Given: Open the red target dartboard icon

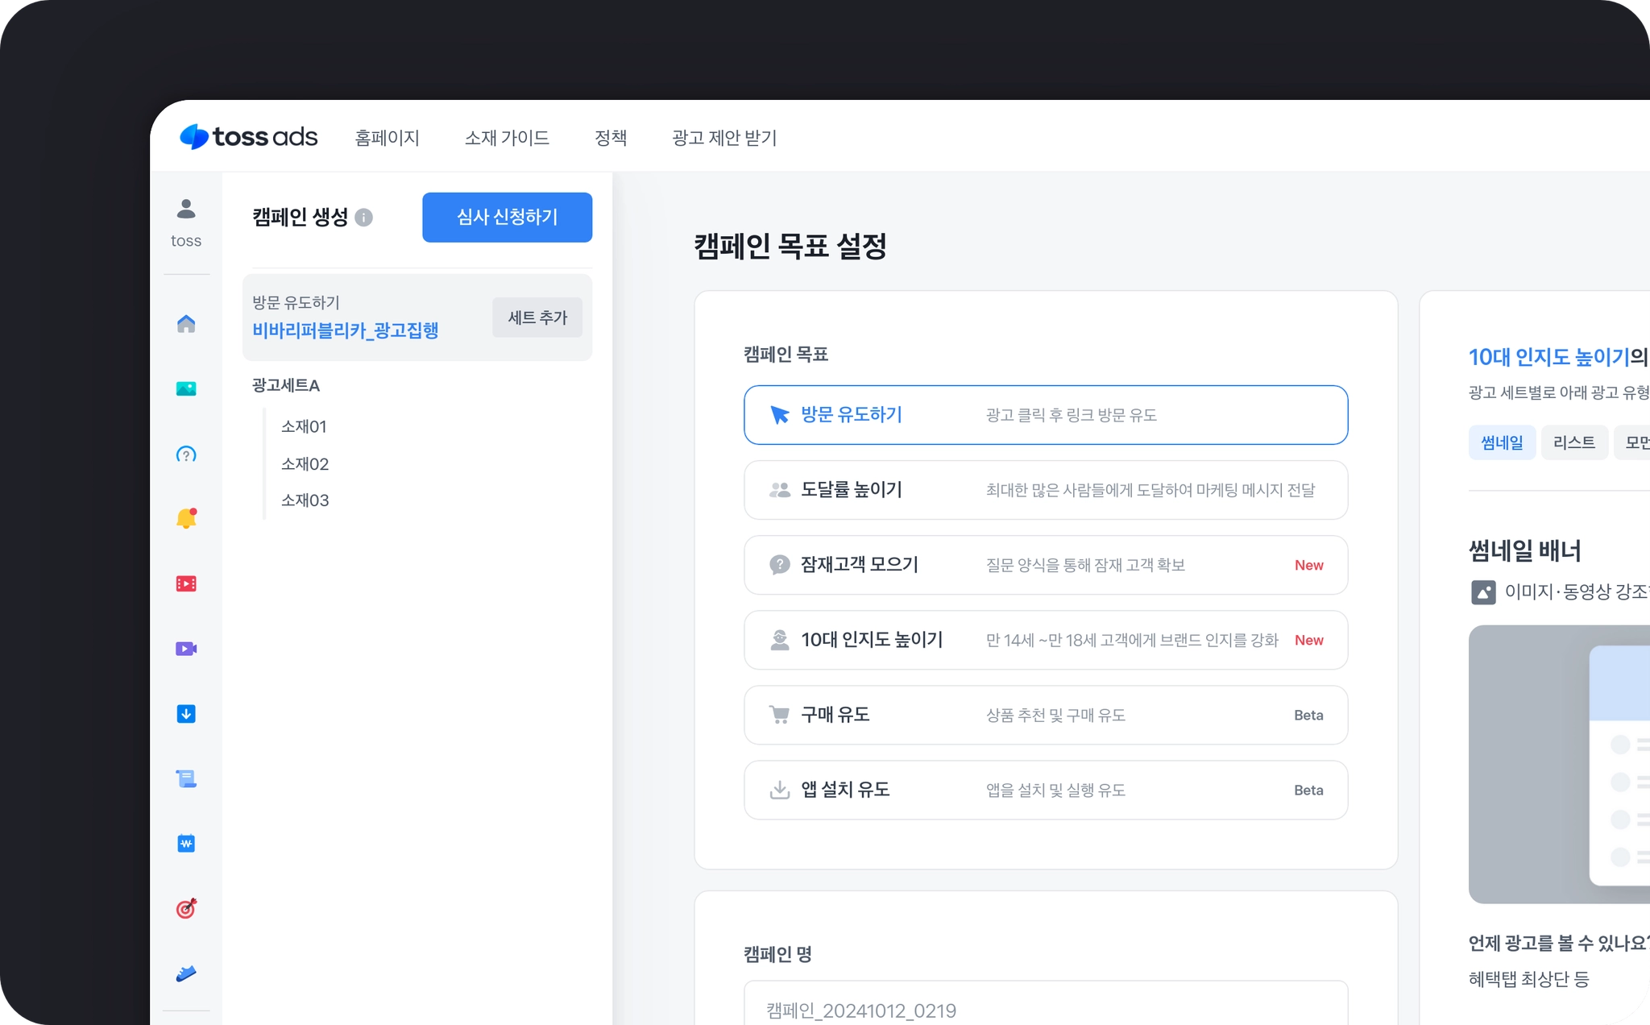Looking at the screenshot, I should click(186, 909).
